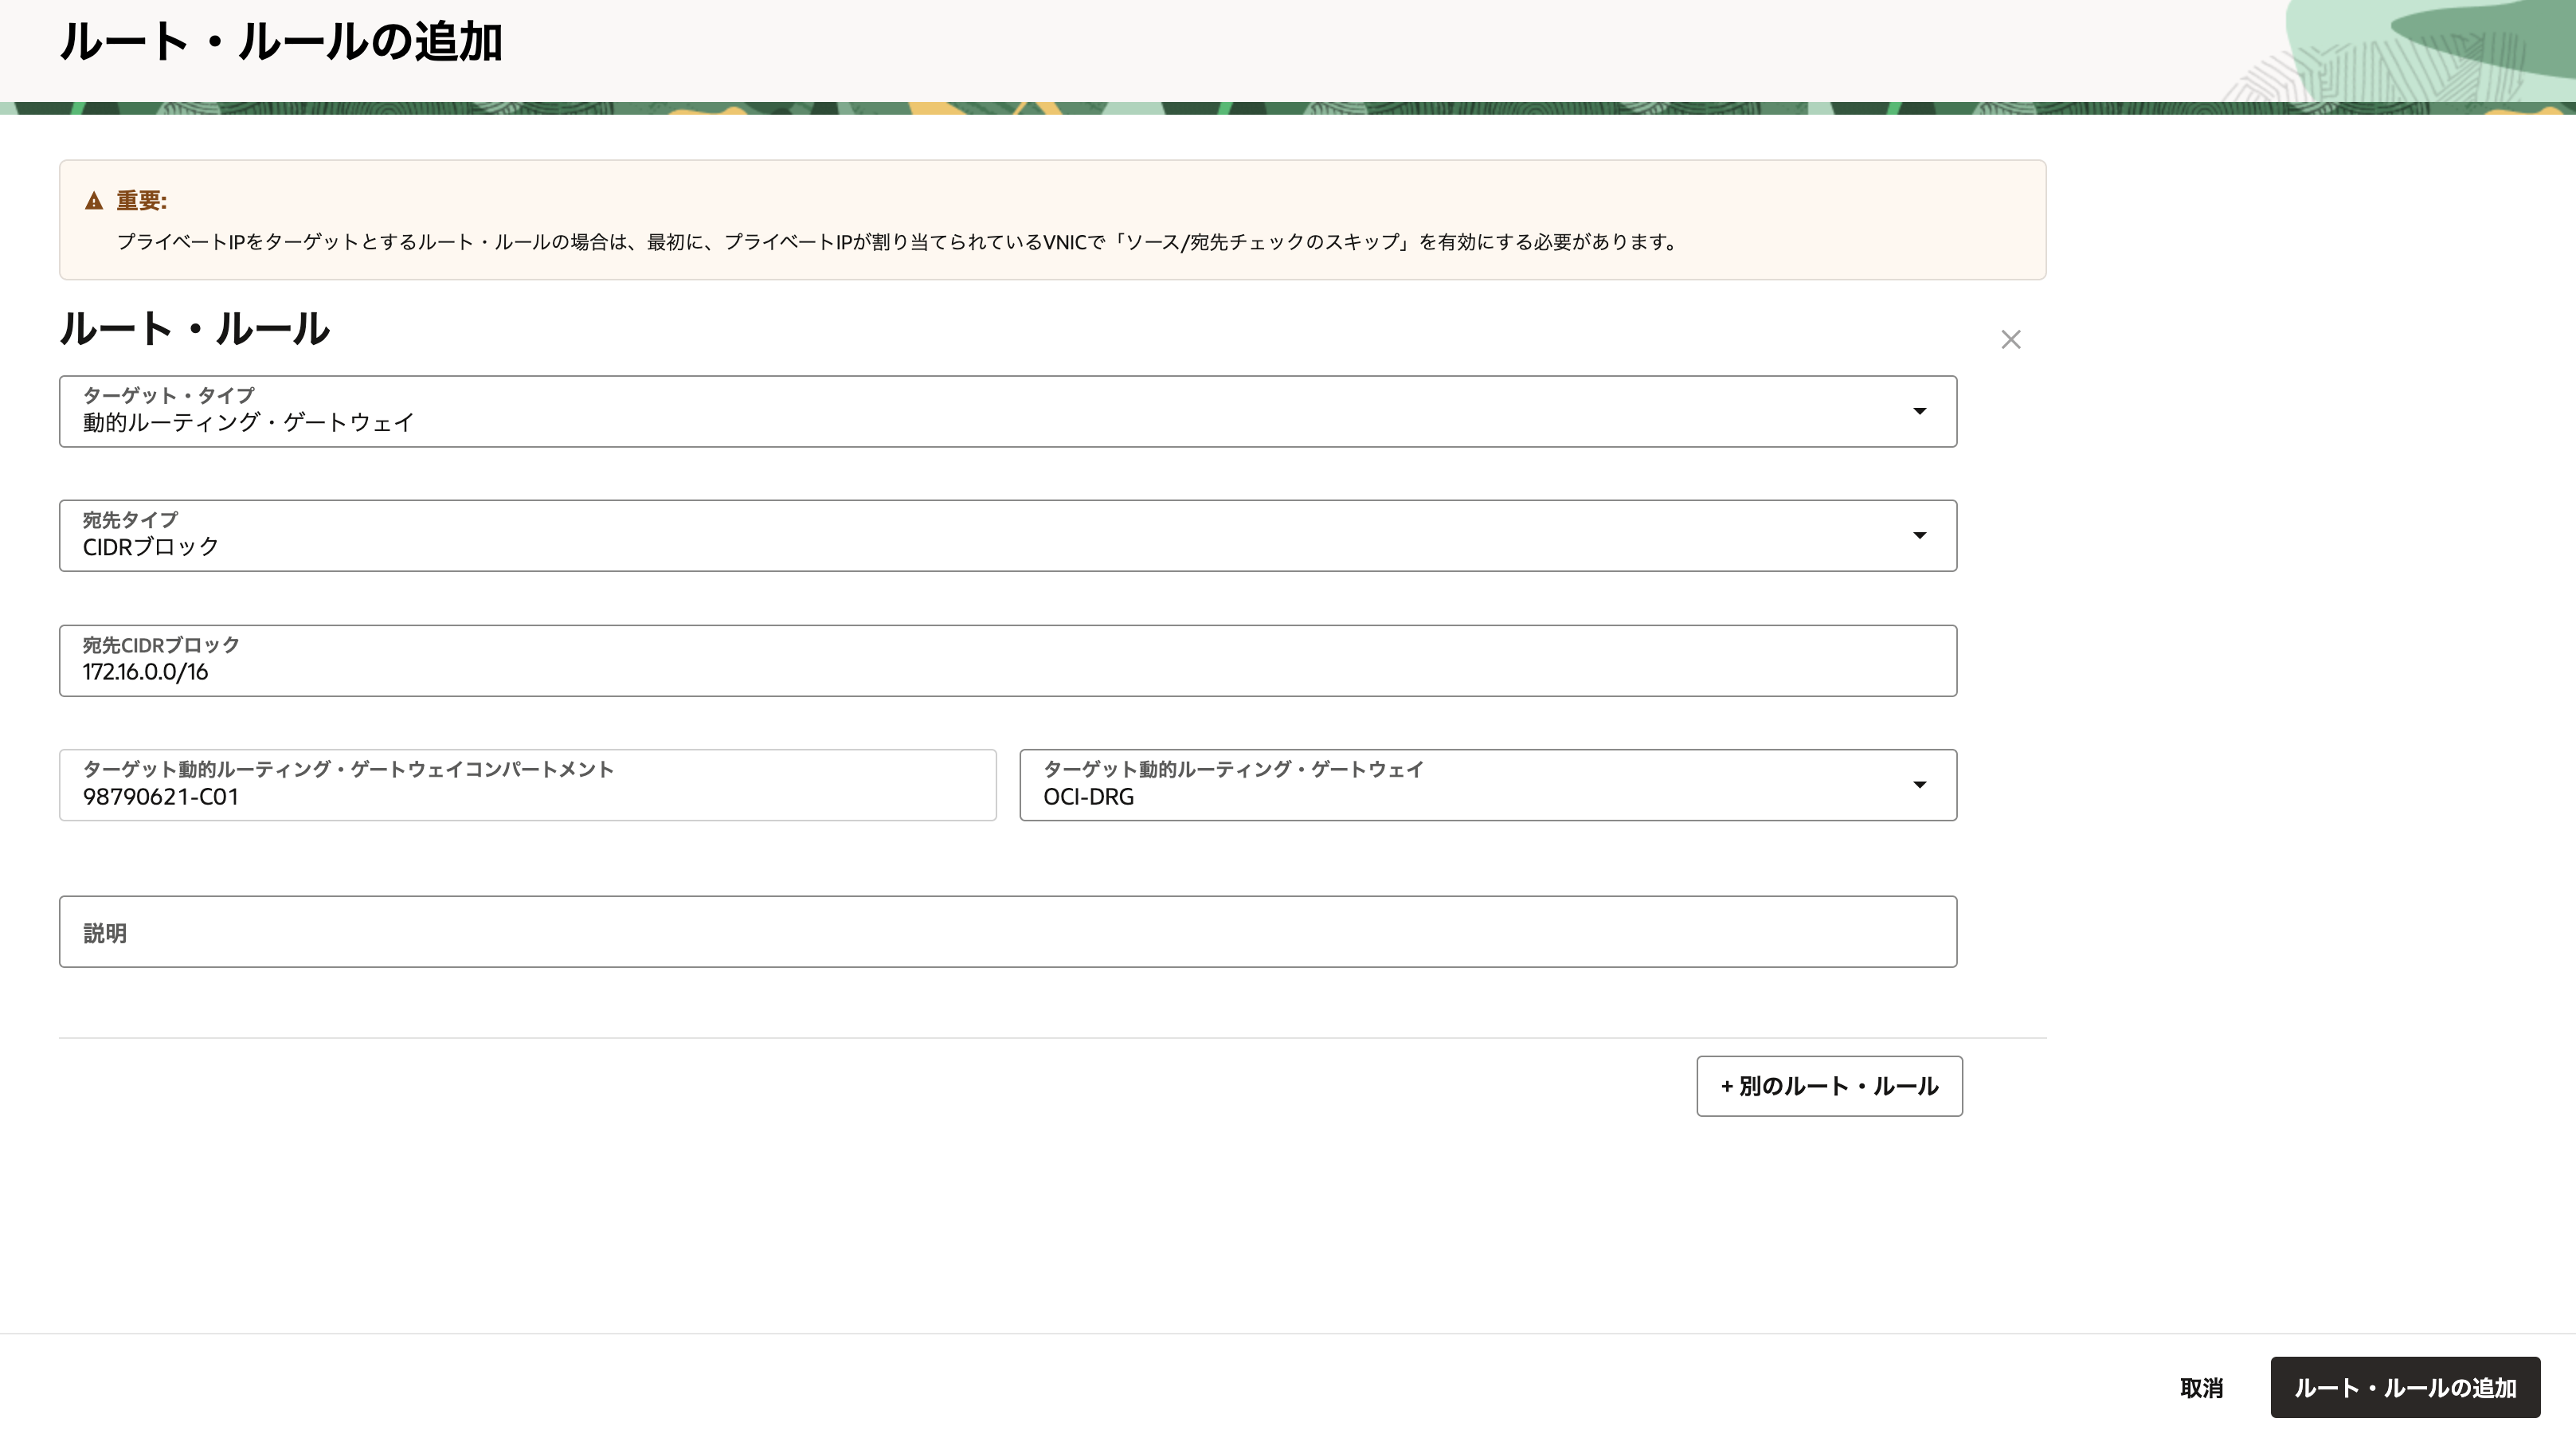
Task: Click the プライベートIP warning message text
Action: click(898, 242)
